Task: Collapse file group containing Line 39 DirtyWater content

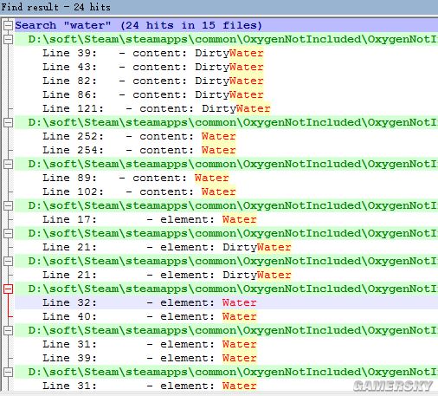Action: [8, 39]
